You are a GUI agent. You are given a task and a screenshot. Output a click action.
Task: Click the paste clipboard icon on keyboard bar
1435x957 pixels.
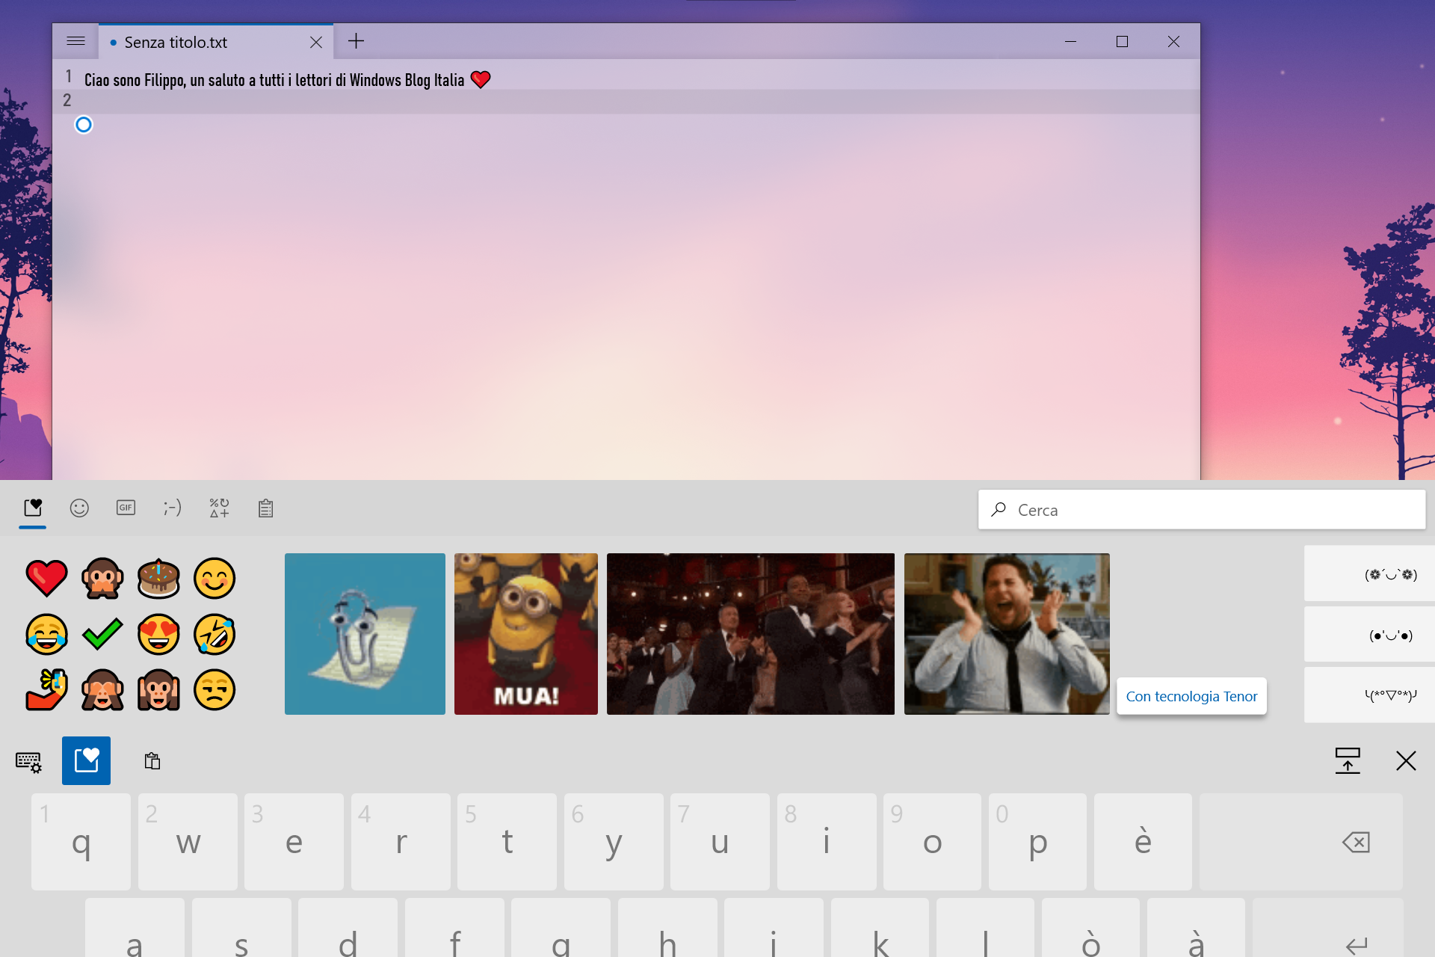152,761
